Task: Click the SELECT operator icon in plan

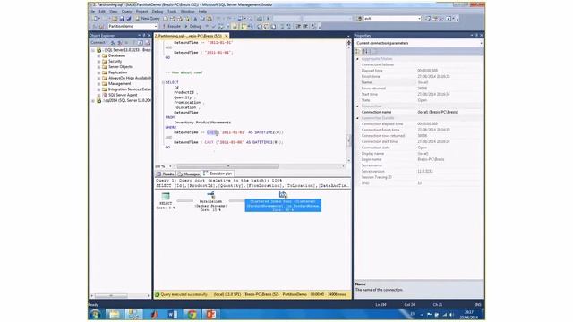Action: [166, 196]
